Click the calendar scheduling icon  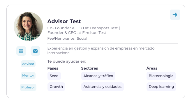[21, 51]
